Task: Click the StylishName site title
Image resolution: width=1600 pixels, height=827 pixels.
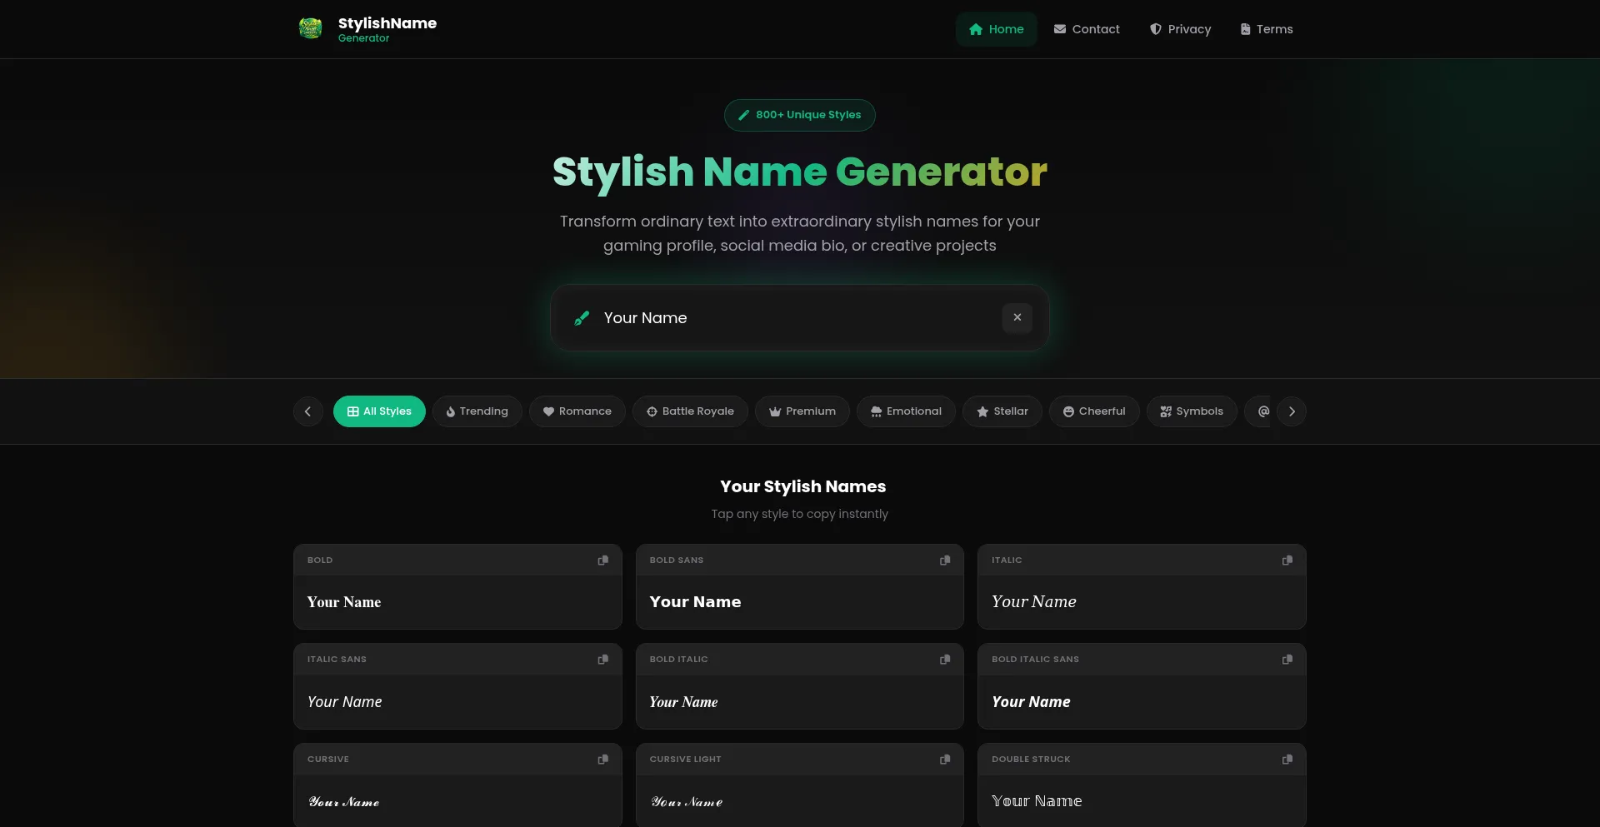Action: point(387,23)
